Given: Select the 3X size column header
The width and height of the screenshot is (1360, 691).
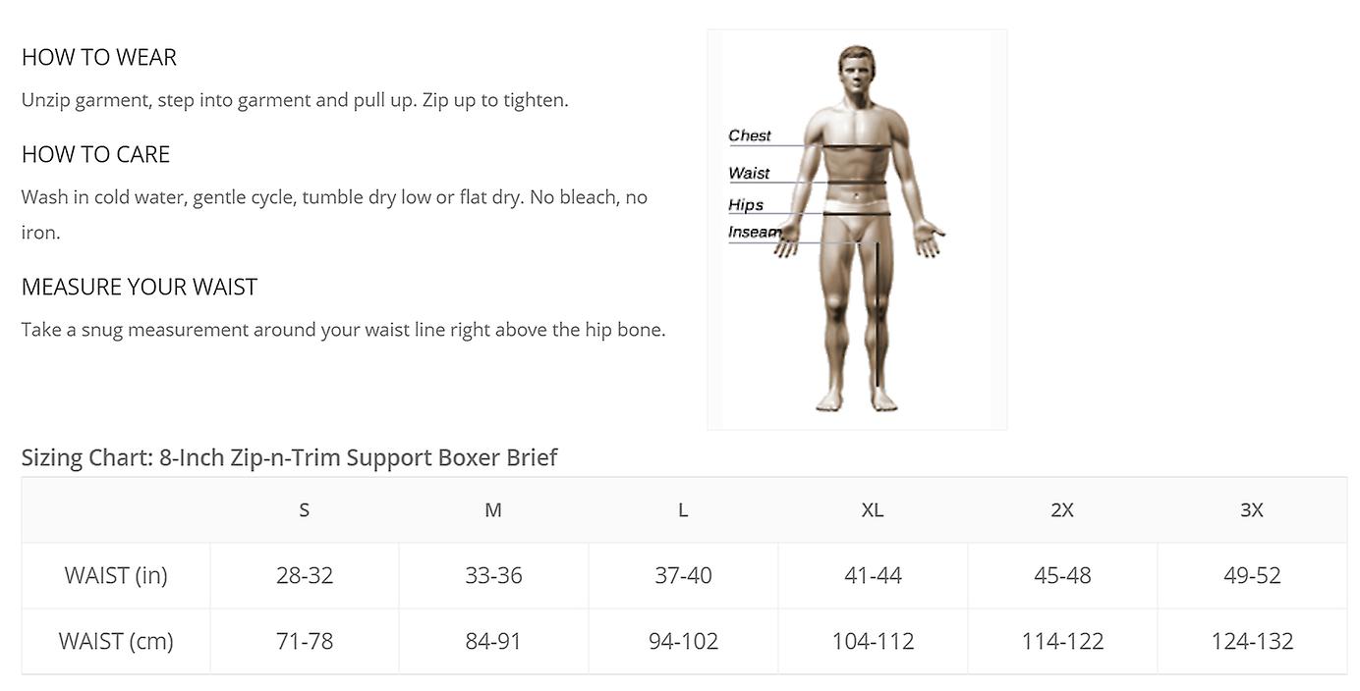Looking at the screenshot, I should 1252,509.
